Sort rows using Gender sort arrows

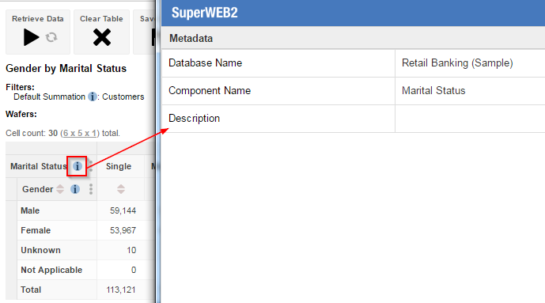60,189
